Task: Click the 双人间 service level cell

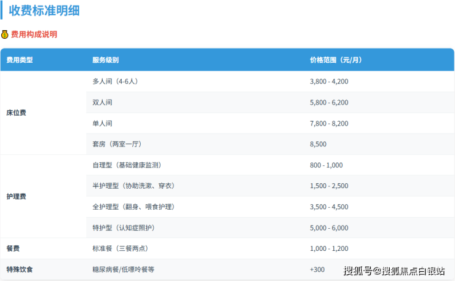Action: (102, 102)
